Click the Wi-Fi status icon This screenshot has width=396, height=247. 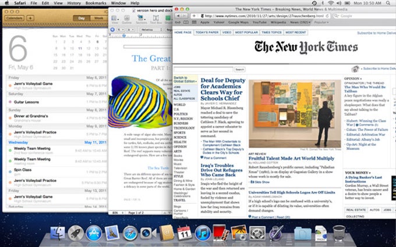331,3
